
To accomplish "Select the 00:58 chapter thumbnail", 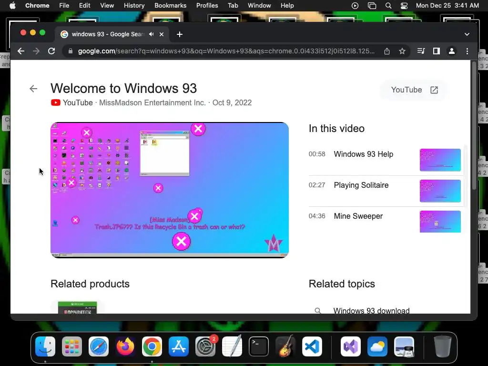I will click(x=440, y=160).
